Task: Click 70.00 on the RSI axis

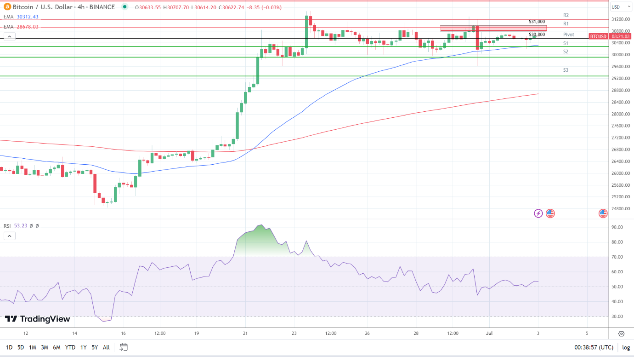Action: [618, 257]
